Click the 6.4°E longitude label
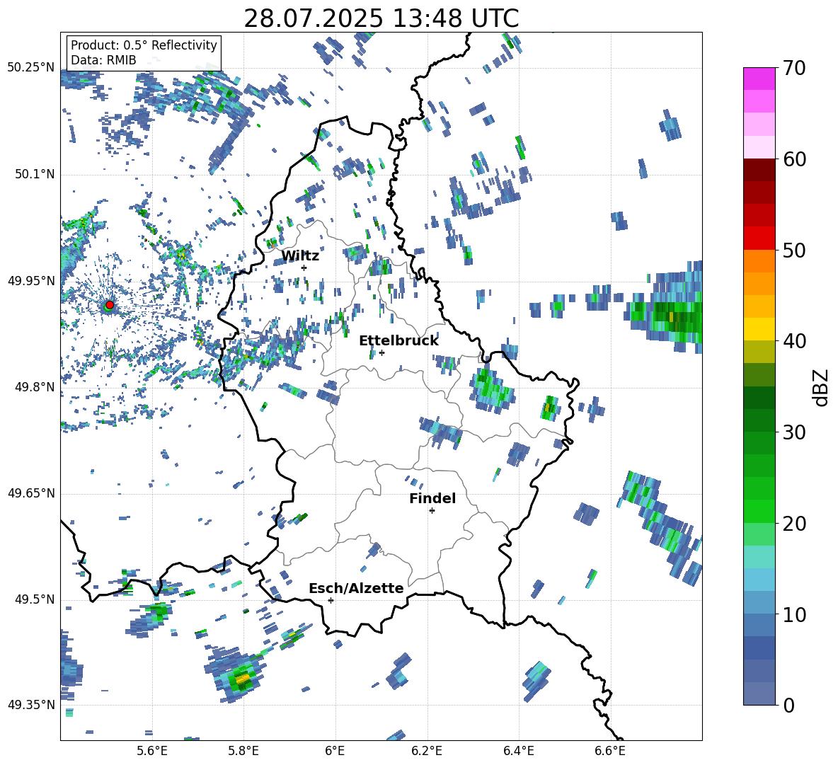 (x=518, y=751)
